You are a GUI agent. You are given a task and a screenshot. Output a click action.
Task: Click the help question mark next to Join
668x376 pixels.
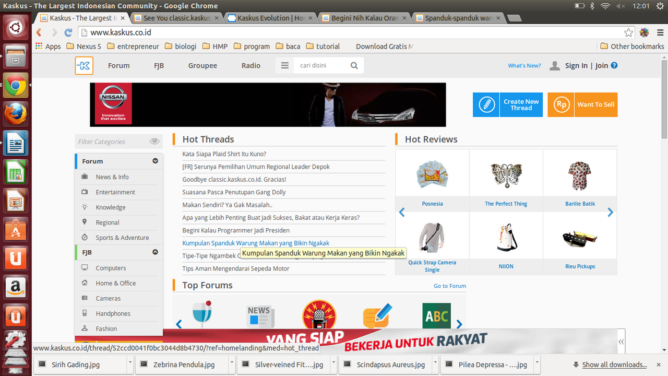click(x=614, y=65)
